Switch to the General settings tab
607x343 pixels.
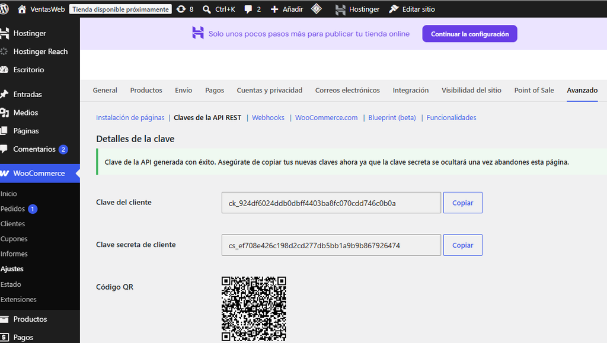tap(105, 91)
